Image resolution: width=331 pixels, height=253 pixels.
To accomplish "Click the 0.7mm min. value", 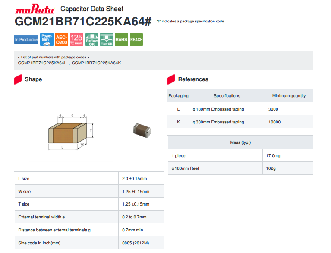I will coord(133,230).
